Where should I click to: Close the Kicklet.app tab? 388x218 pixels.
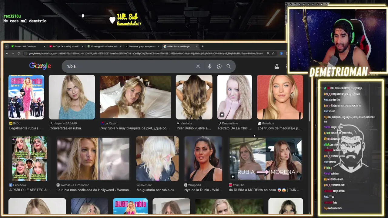[x=121, y=46]
